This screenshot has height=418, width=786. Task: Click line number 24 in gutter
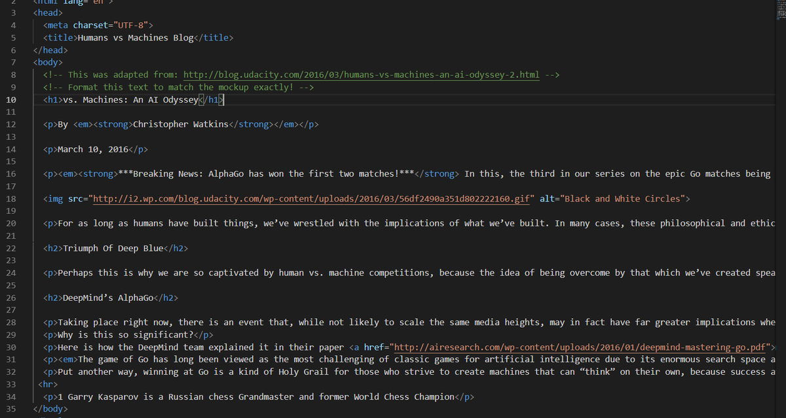coord(12,273)
